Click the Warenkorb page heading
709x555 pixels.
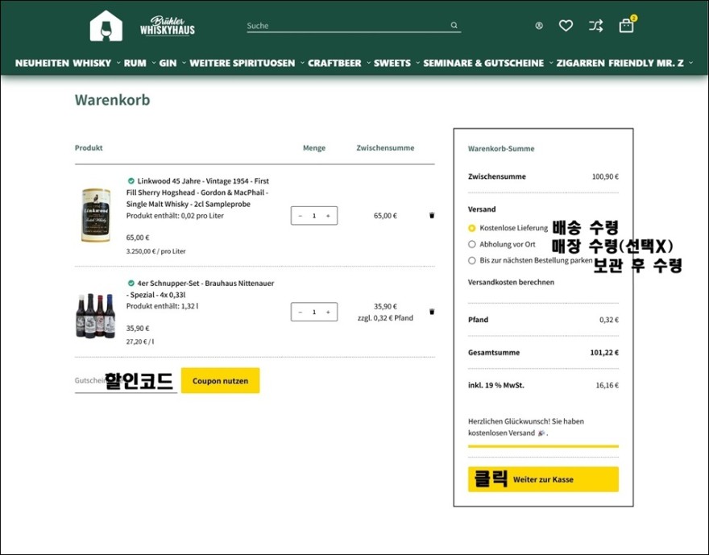pos(112,100)
